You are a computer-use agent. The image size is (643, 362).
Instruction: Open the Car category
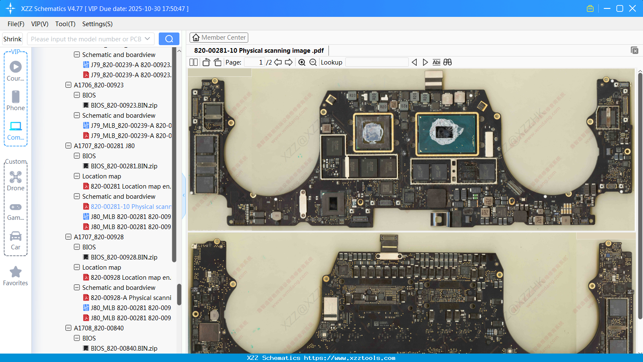click(16, 240)
